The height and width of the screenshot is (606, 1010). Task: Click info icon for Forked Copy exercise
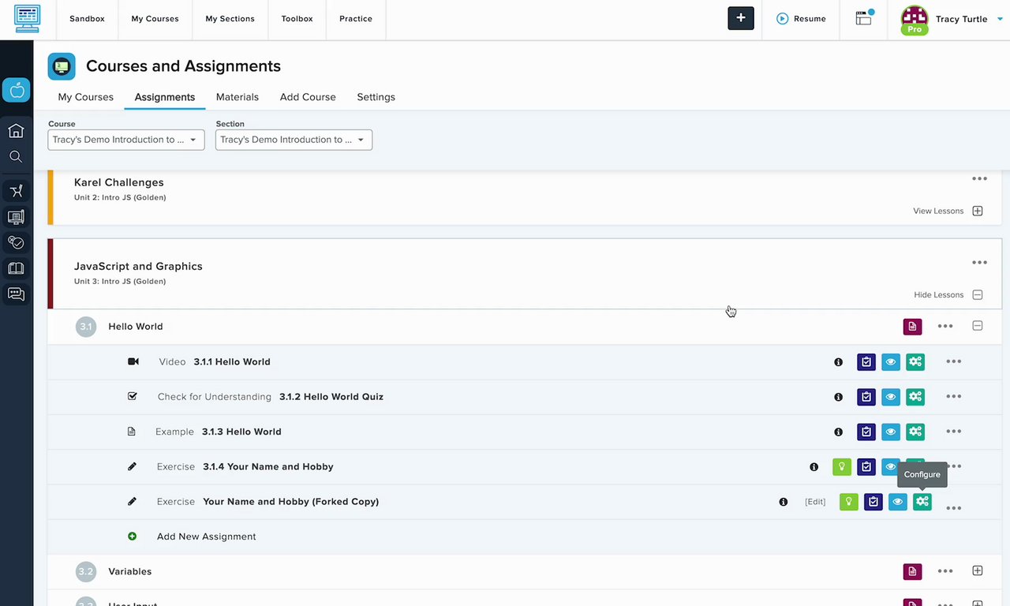[783, 502]
